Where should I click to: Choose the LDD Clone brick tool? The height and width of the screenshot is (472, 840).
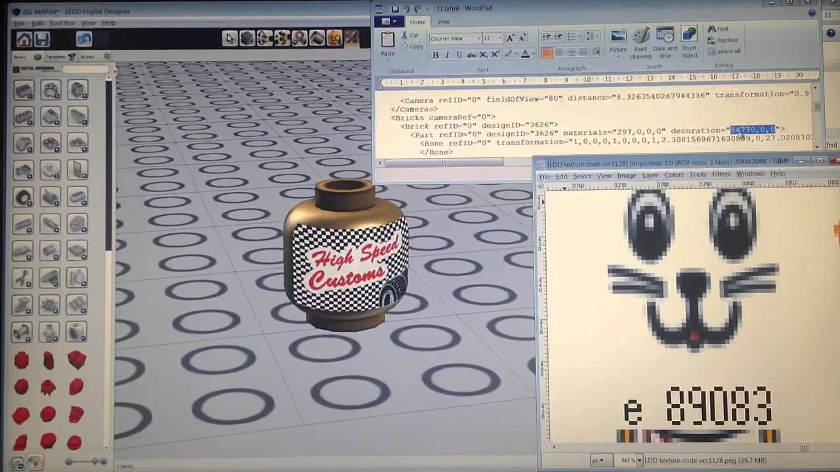(247, 38)
